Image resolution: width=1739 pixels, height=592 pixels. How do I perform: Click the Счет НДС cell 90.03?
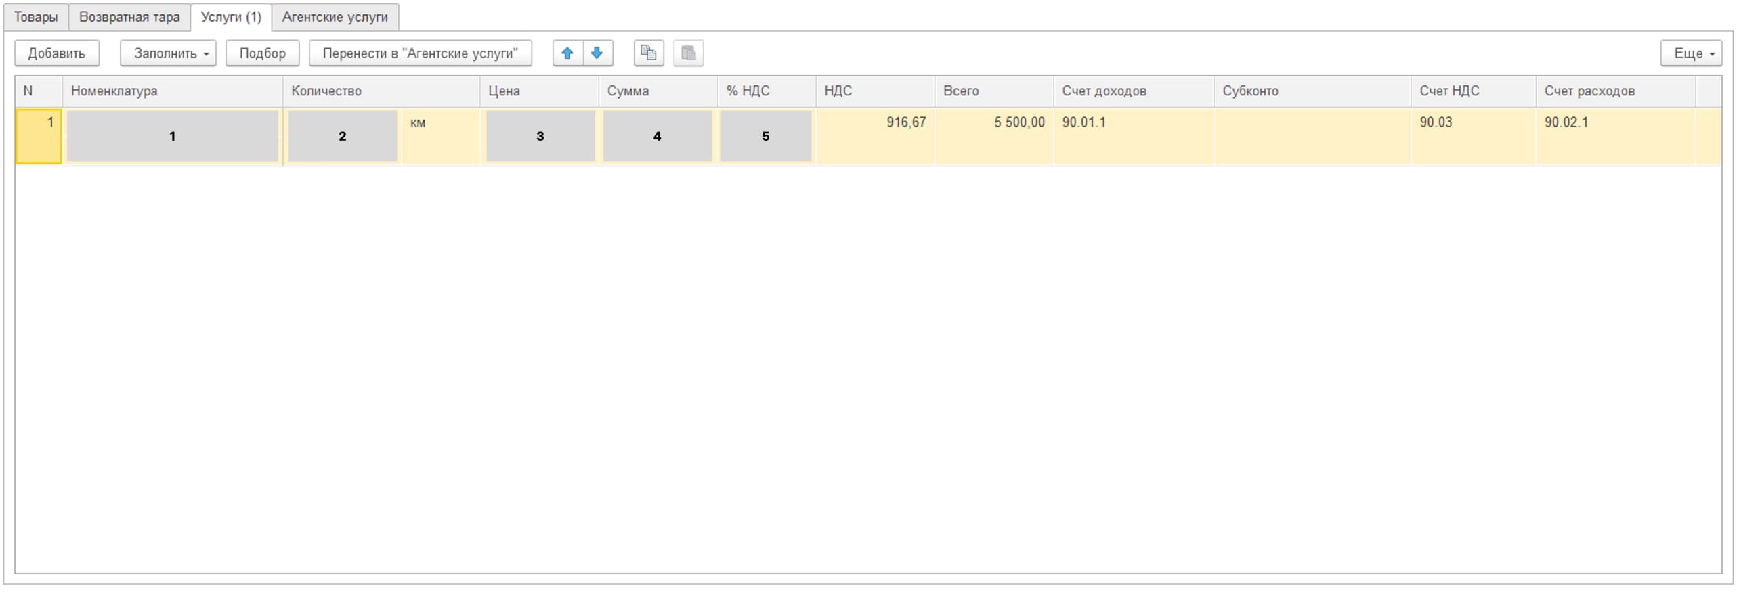pyautogui.click(x=1472, y=135)
